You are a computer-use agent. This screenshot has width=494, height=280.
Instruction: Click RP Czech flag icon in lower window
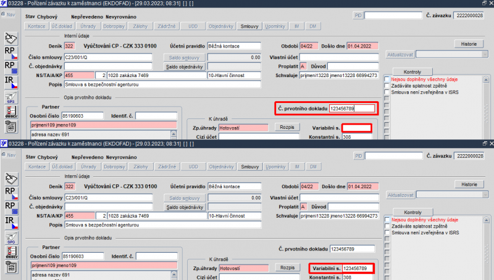click(11, 193)
